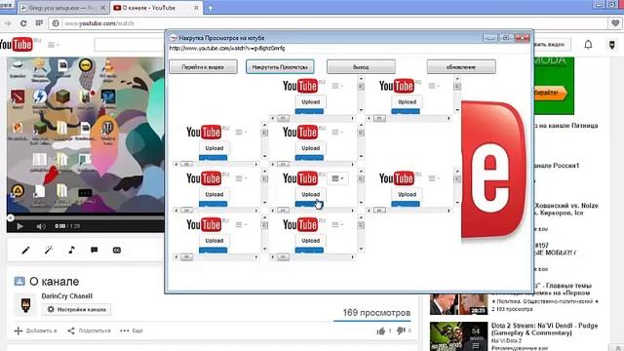Click Upload in third-row right mini panel
This screenshot has height=351, width=624.
point(407,194)
